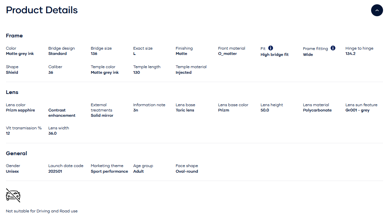Click the no-driving car warning icon

click(x=13, y=195)
